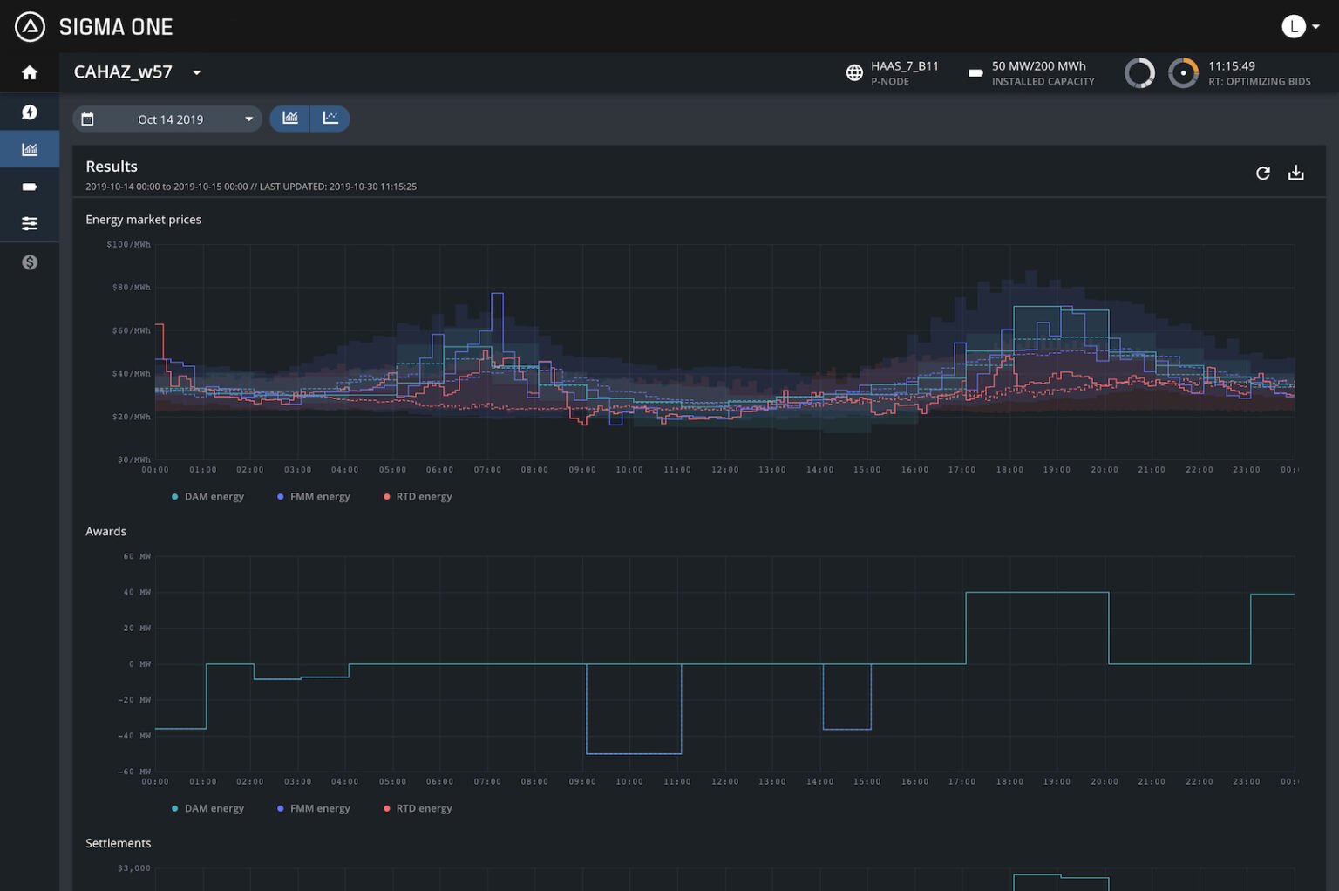The image size is (1339, 891).
Task: Open the parameter sliders sidebar icon
Action: point(29,223)
